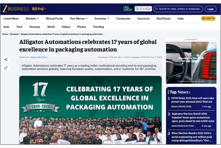Go to Videos category
Image resolution: width=221 pixels, height=148 pixels.
pos(66,27)
